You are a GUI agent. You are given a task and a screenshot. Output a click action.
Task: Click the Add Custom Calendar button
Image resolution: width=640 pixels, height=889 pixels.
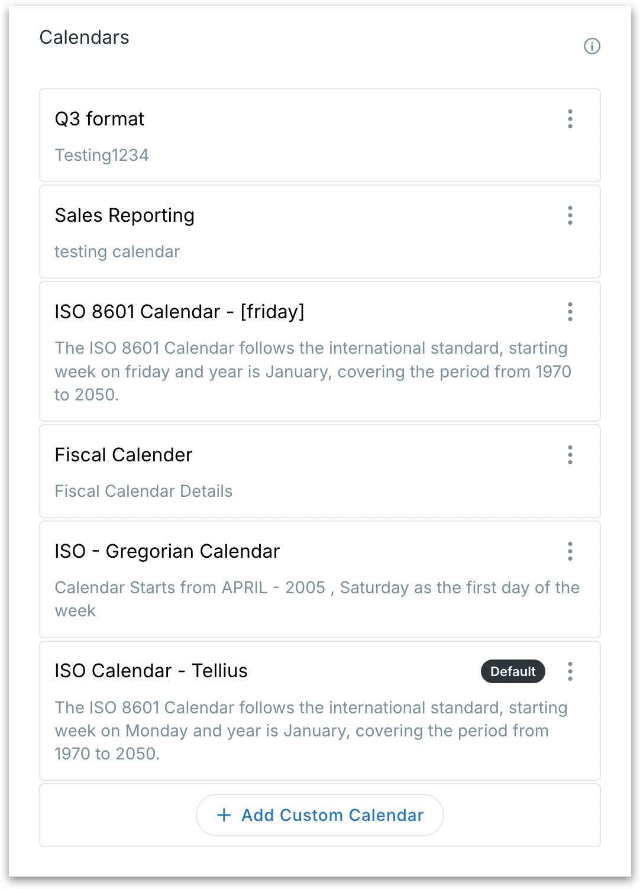click(320, 815)
